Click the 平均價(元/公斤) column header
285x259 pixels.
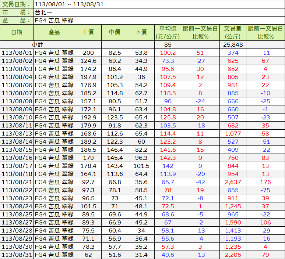[168, 32]
